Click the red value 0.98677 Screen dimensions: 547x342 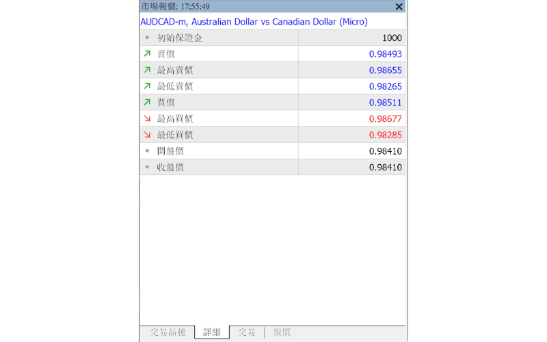(386, 118)
